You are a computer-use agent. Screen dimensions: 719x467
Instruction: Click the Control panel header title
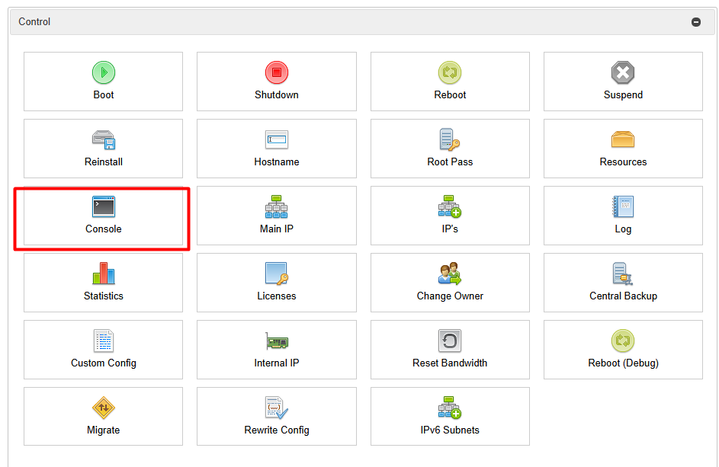click(34, 21)
